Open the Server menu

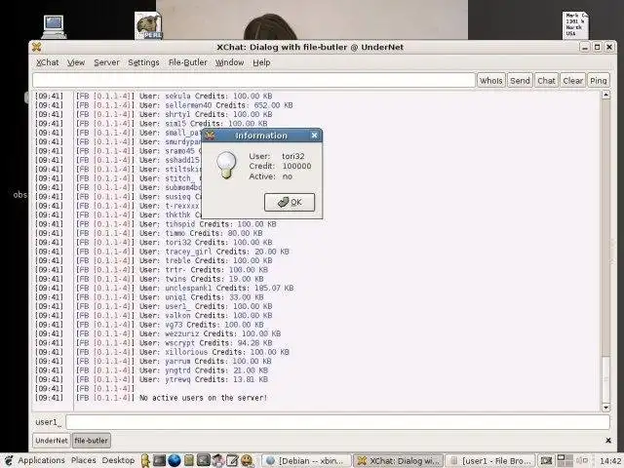106,62
